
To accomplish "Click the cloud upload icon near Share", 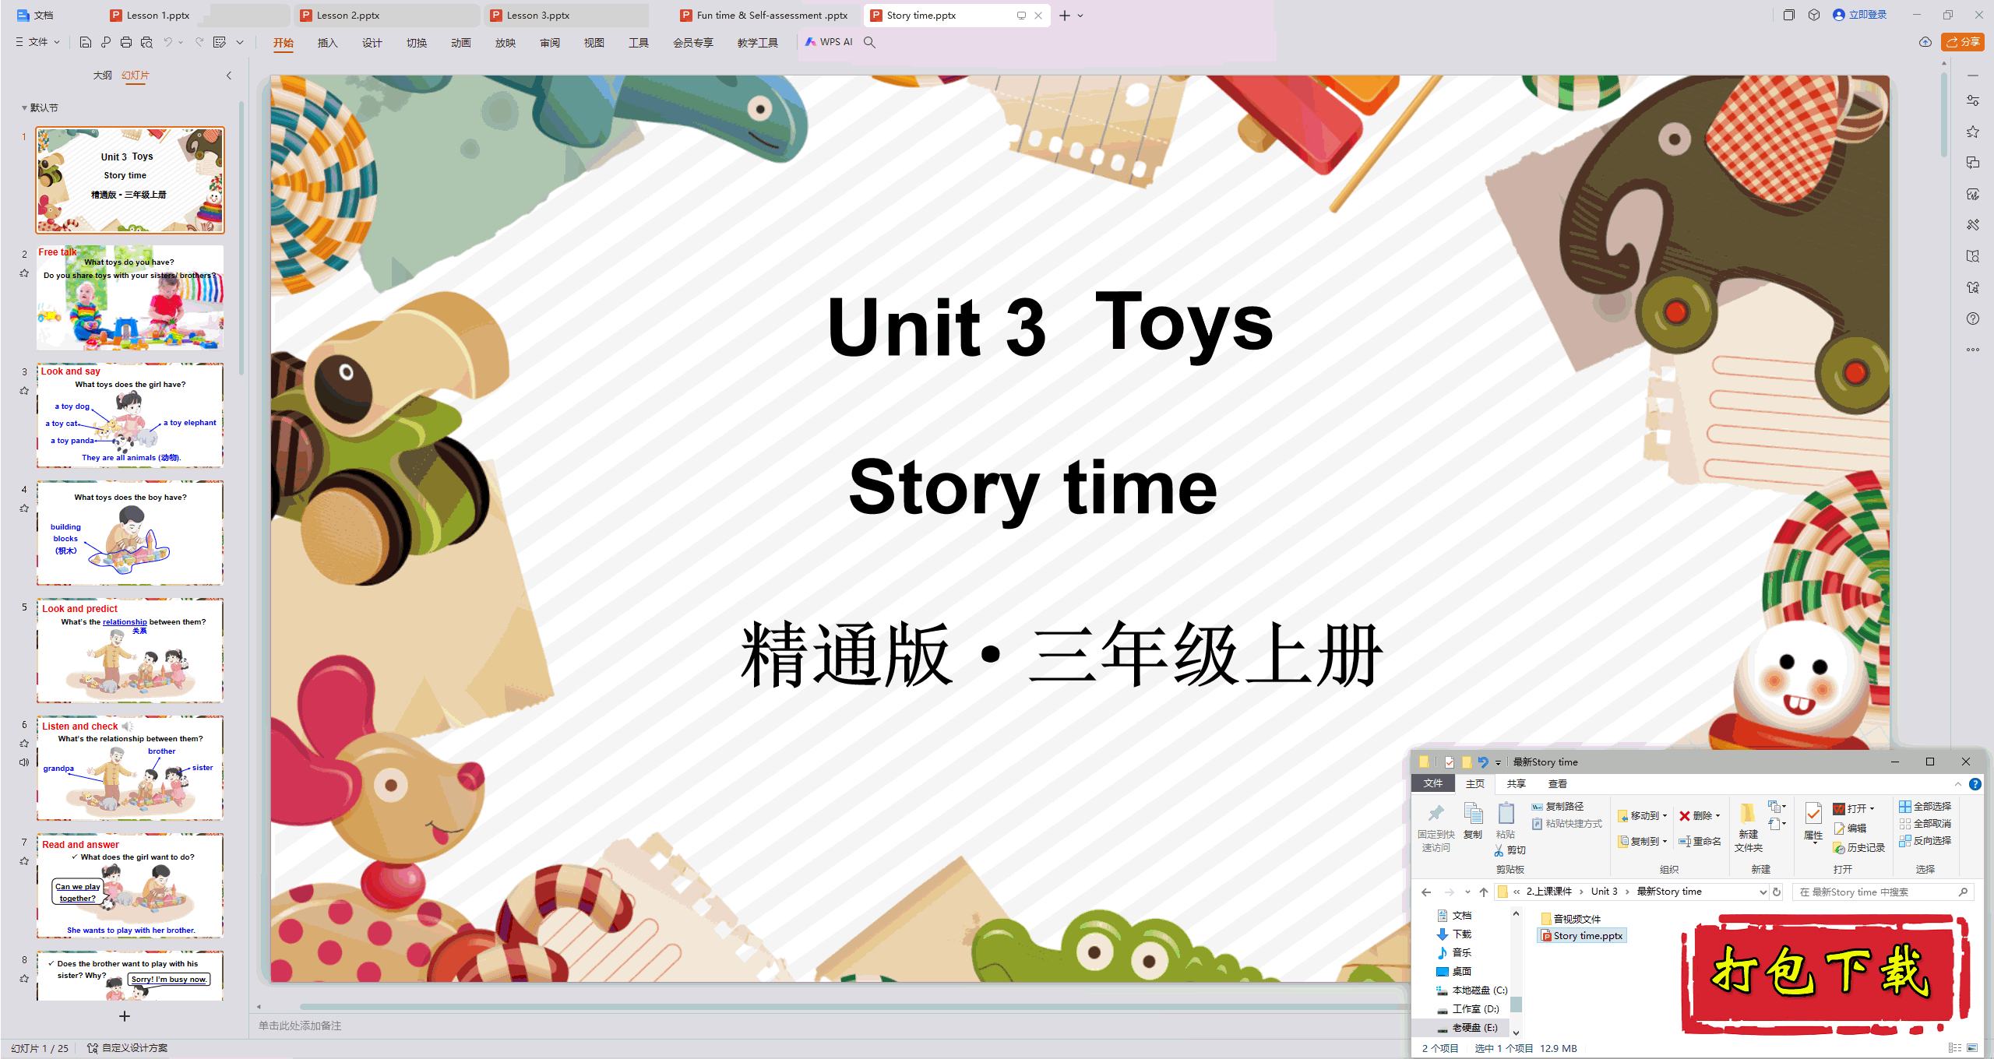I will pos(1925,42).
